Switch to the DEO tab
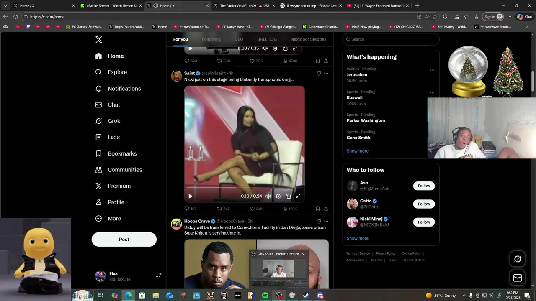The height and width of the screenshot is (301, 536). (x=239, y=39)
